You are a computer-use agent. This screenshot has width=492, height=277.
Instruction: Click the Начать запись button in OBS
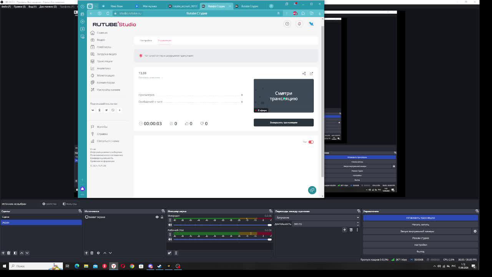coord(421,225)
